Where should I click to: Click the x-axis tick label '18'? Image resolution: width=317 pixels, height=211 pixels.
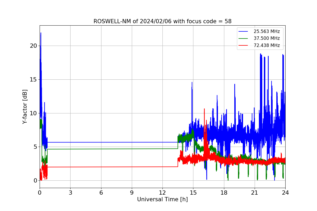(x=224, y=193)
